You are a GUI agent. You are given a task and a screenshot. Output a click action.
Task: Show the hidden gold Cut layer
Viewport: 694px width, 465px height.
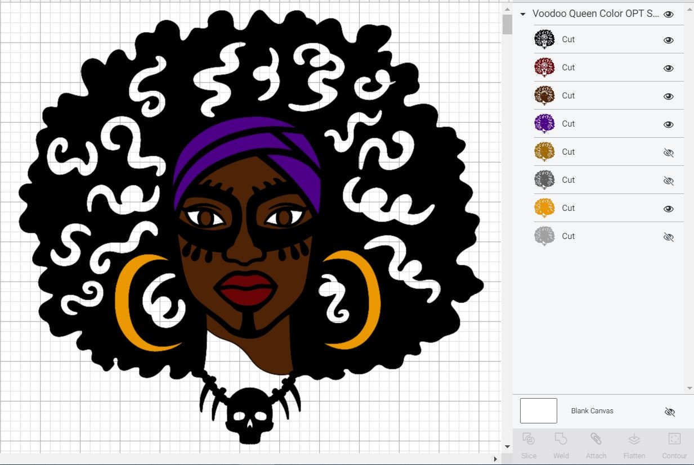pyautogui.click(x=668, y=152)
